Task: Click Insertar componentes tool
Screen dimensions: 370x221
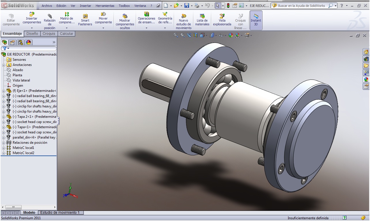Action: [32, 20]
